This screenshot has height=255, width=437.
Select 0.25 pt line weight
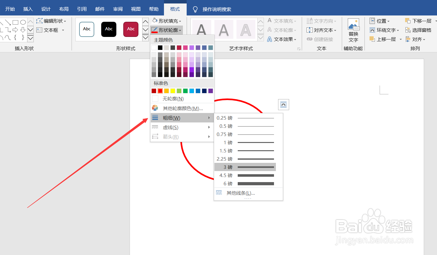(x=245, y=118)
